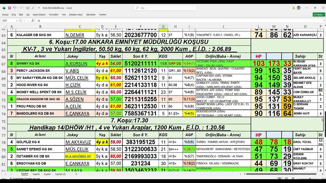Click the jockey link A.SÖZEN
Screen dimensions: 326x183
click(x=75, y=99)
